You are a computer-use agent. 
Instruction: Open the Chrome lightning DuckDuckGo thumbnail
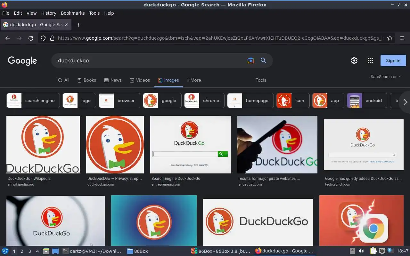click(361, 220)
